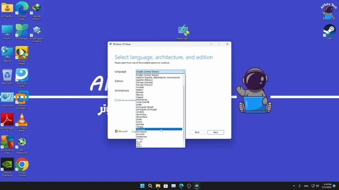Open the clock and date panel

pos(326,186)
